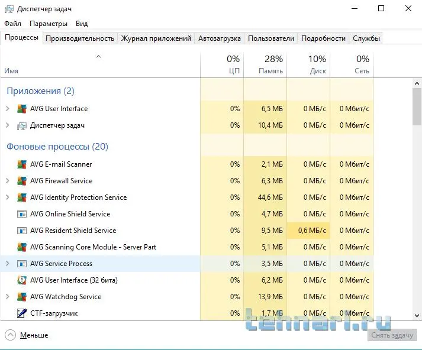Click the AVG E-mail Scanner icon
422x350 pixels.
point(22,164)
